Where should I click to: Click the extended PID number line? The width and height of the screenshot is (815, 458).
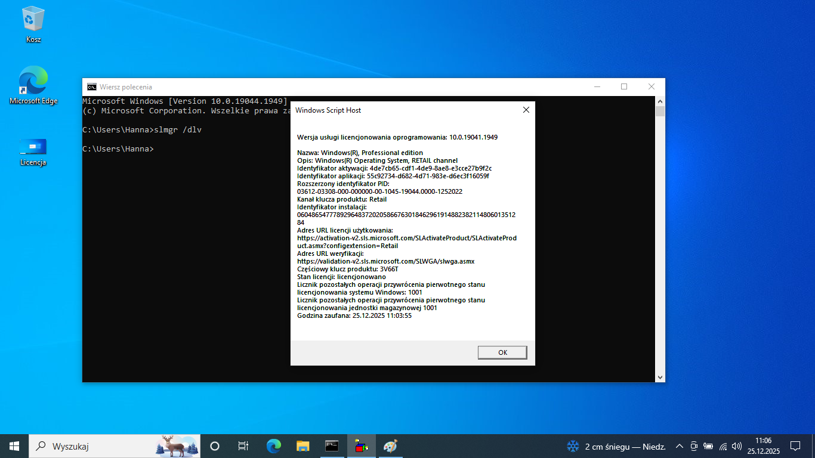point(379,191)
